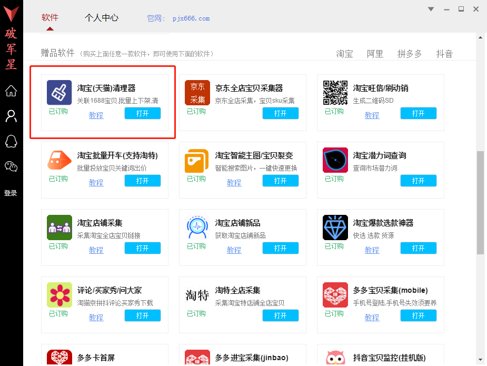Open 淘宝批量开车 with 打开 button
Screen dimensions: 487x366
tap(143, 181)
